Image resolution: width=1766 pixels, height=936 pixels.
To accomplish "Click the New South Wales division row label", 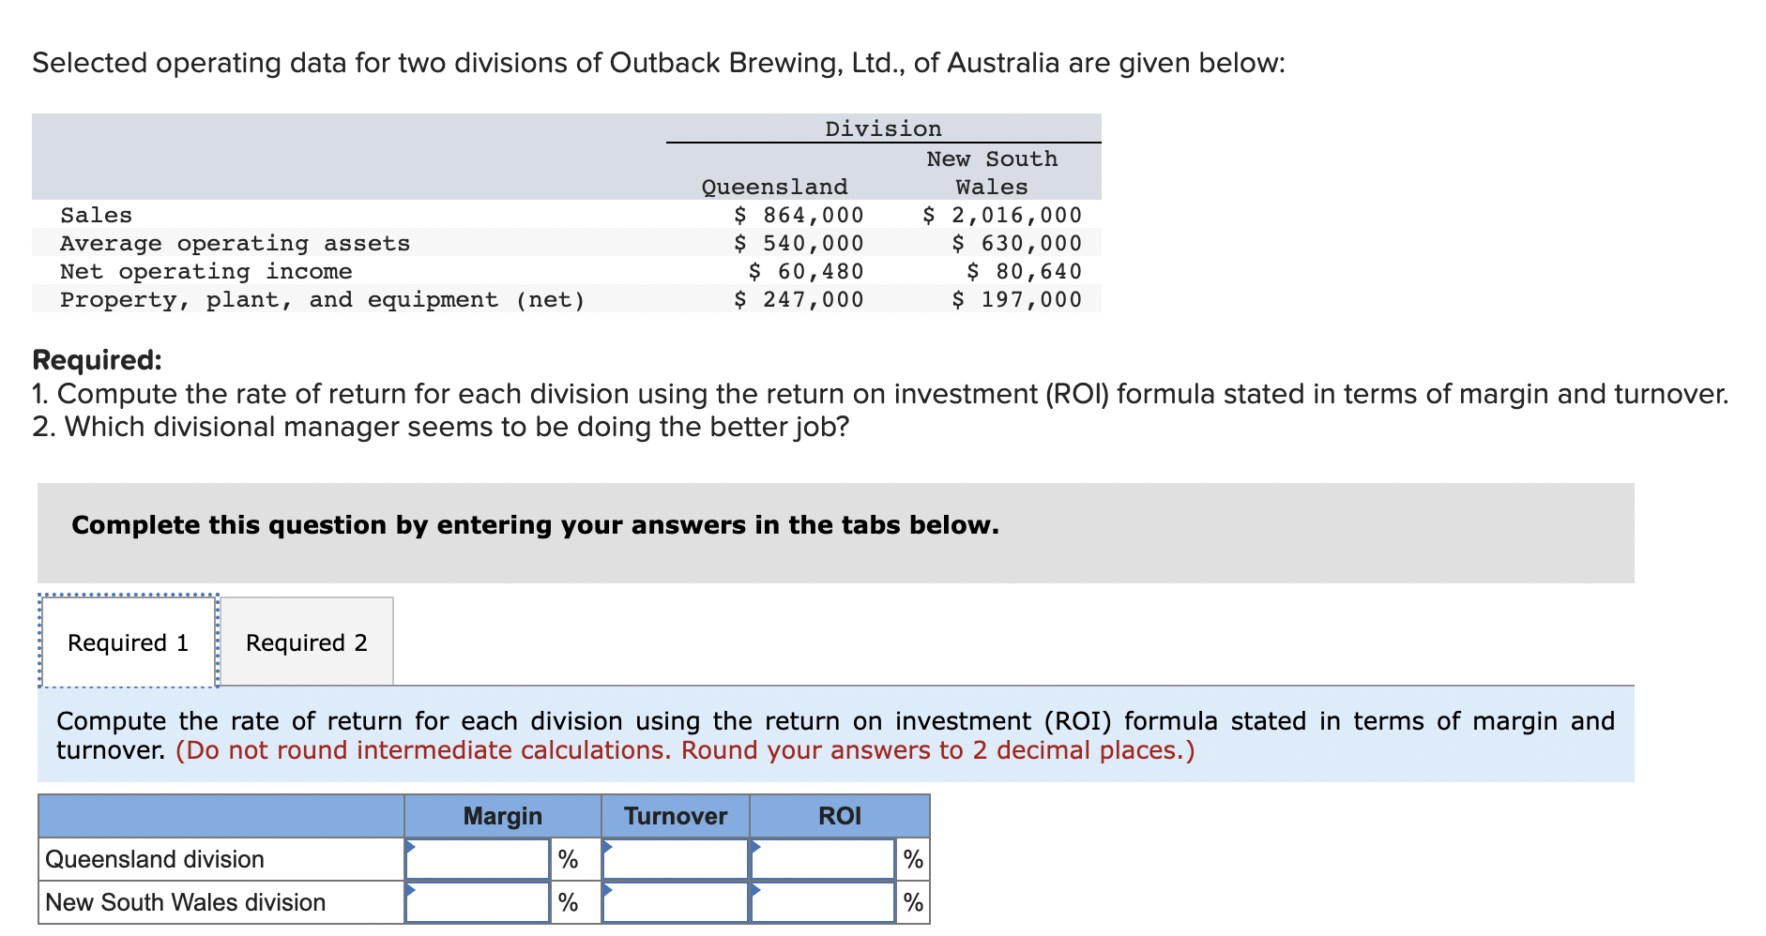I will [185, 901].
